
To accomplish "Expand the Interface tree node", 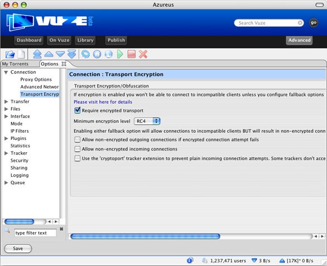I will [6, 117].
